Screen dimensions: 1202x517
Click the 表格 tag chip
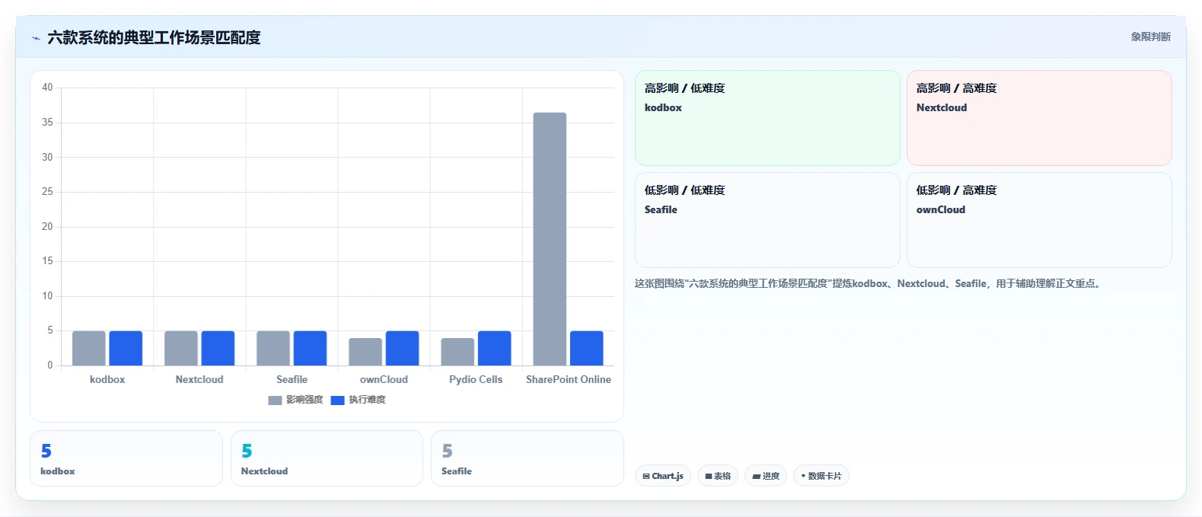coord(718,476)
